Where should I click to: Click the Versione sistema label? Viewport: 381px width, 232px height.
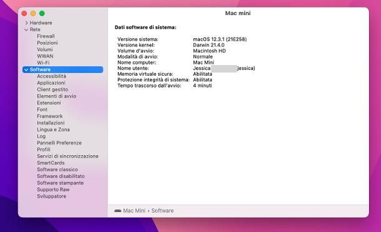tap(138, 39)
